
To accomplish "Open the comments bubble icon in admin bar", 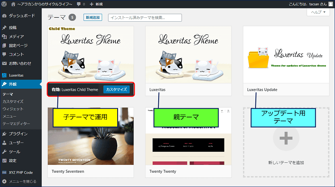I will [79, 4].
